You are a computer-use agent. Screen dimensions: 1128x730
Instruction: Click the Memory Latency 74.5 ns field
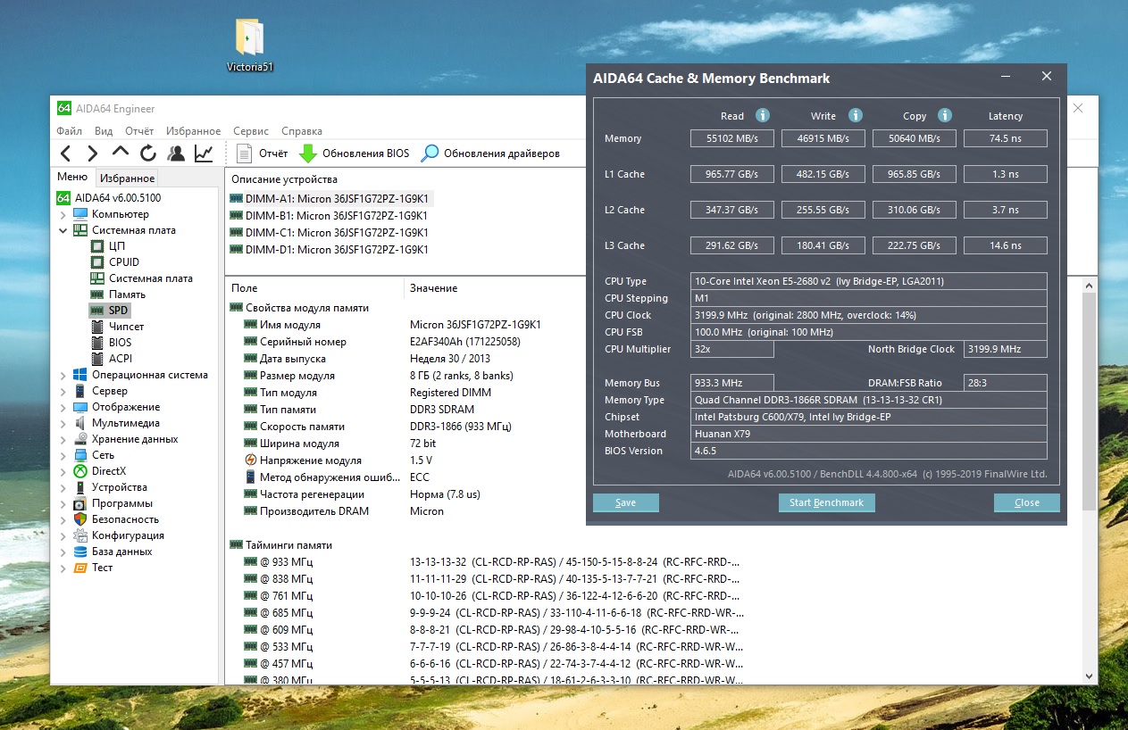[x=1005, y=138]
